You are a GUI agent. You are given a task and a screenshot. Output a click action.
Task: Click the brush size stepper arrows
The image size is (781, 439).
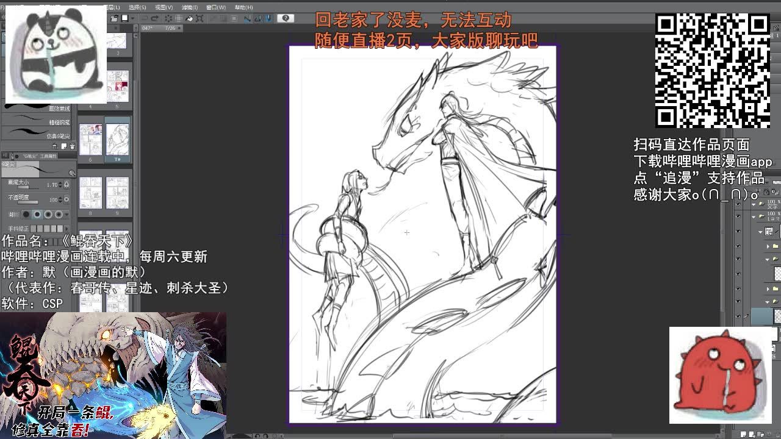point(60,185)
